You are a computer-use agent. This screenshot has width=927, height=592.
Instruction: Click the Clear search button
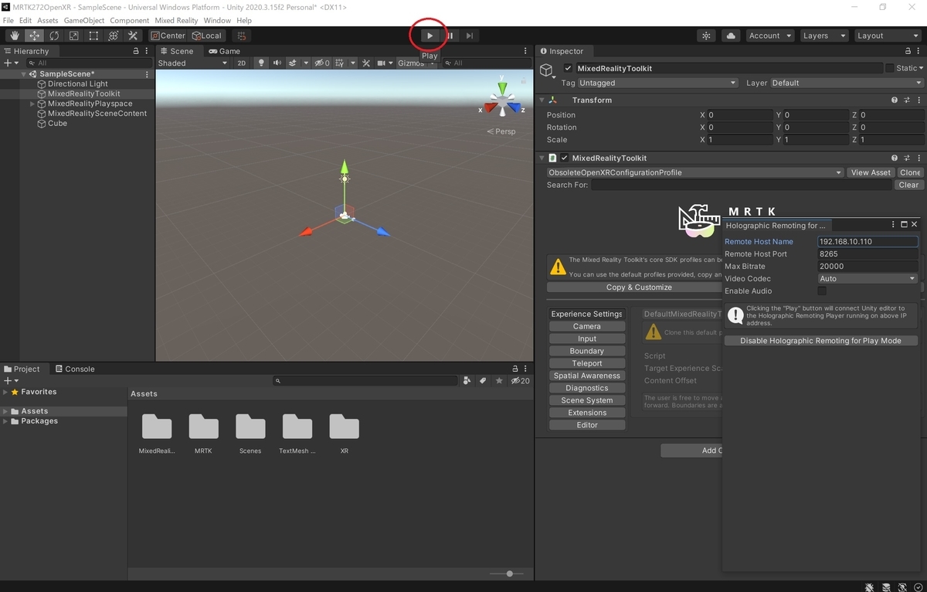(908, 185)
